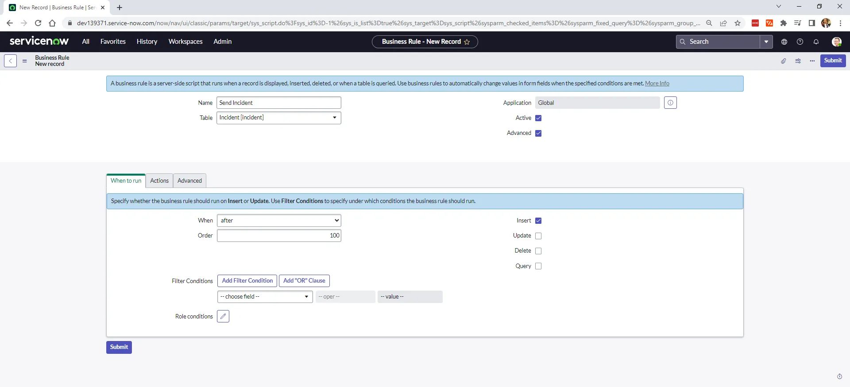Edit Role conditions with pencil icon
The image size is (850, 387).
tap(223, 316)
